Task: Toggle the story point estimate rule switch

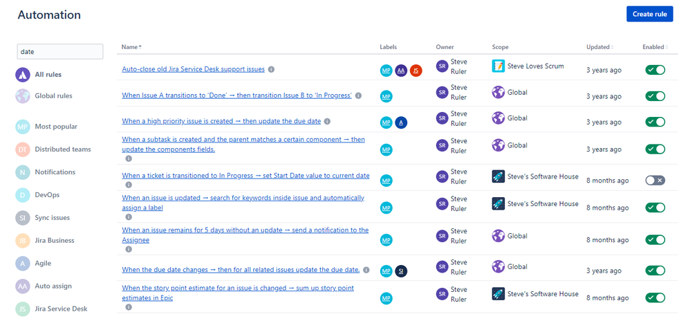Action: point(655,298)
